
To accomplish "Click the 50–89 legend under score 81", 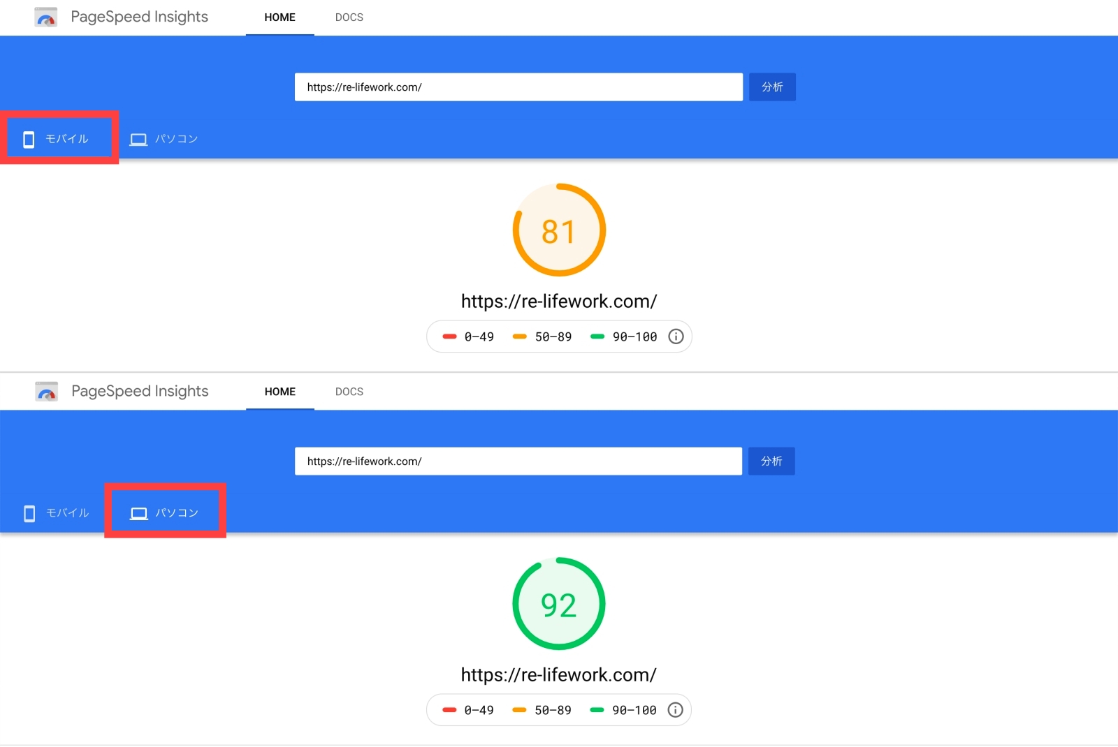I will point(542,336).
